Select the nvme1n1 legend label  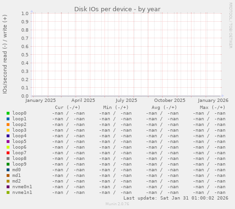[x=22, y=192]
